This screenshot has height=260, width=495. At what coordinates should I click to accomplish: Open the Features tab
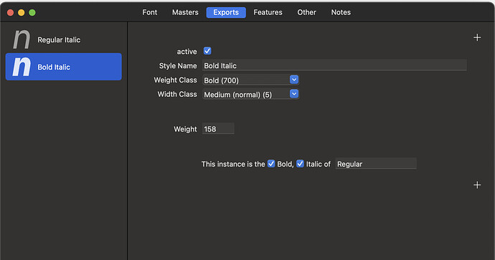click(x=268, y=12)
